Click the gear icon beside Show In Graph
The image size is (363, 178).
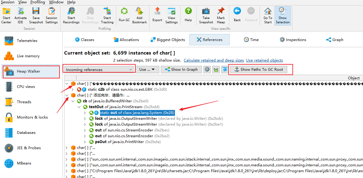coord(207,69)
